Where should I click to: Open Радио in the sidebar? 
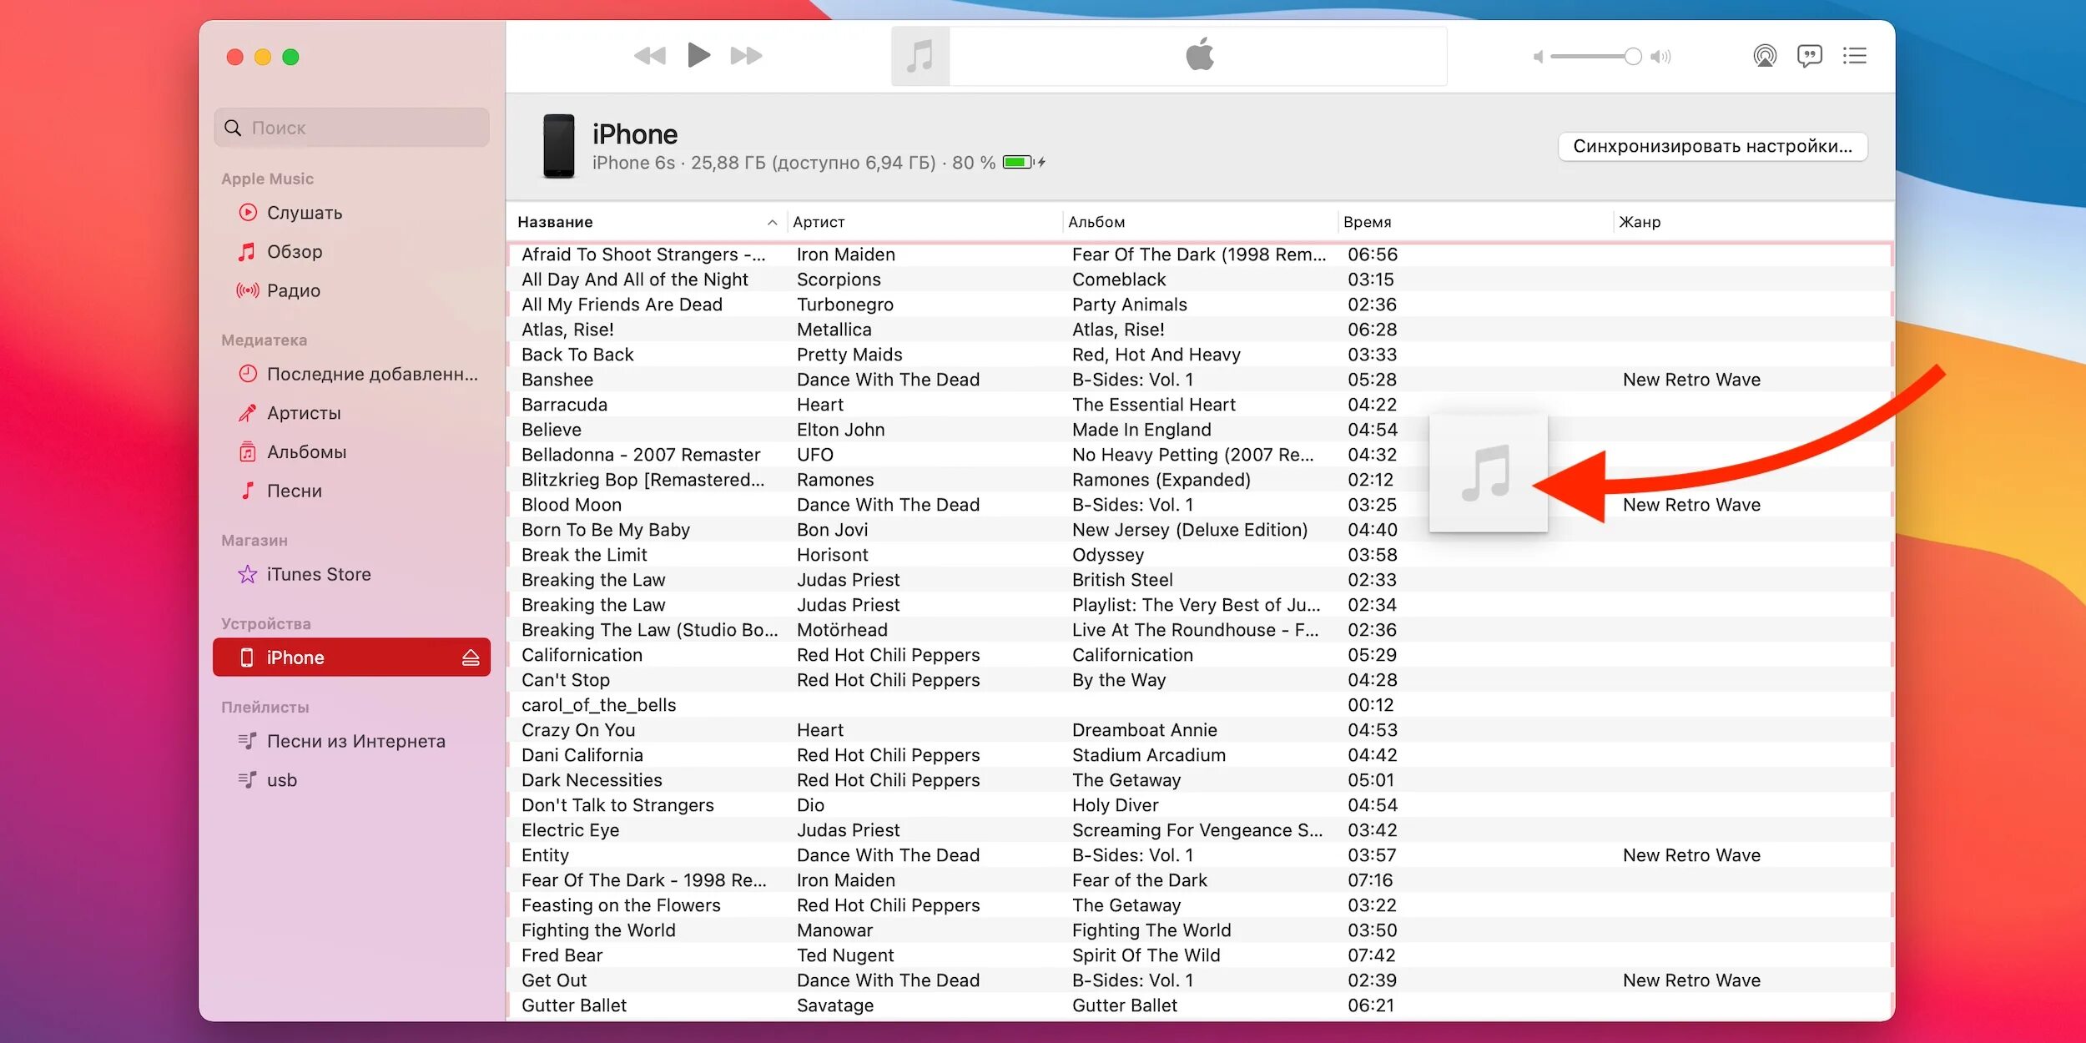pos(294,290)
